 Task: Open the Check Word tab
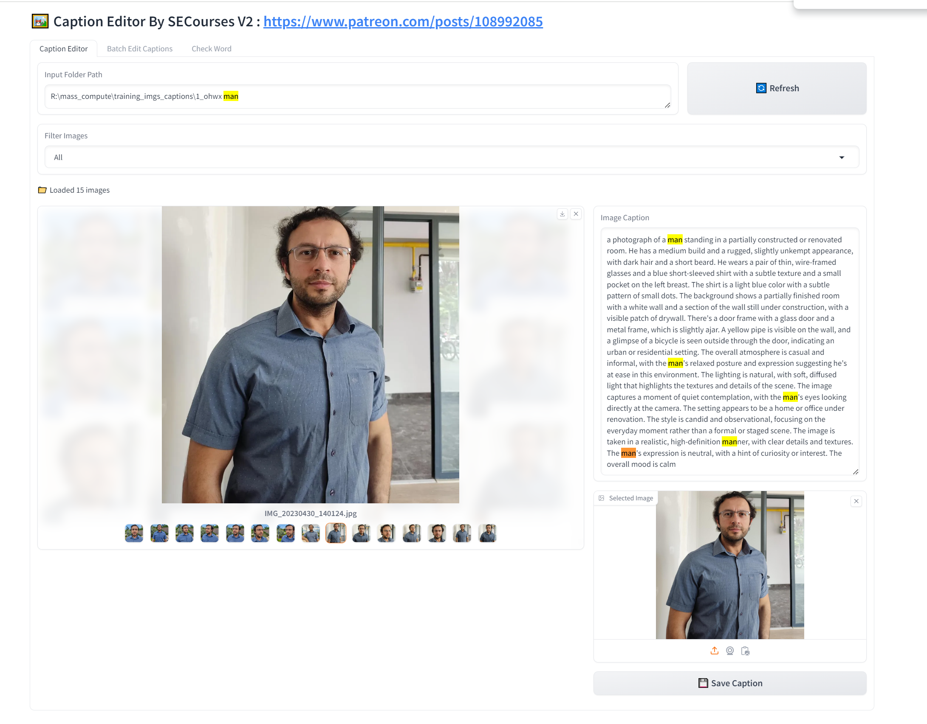click(211, 49)
